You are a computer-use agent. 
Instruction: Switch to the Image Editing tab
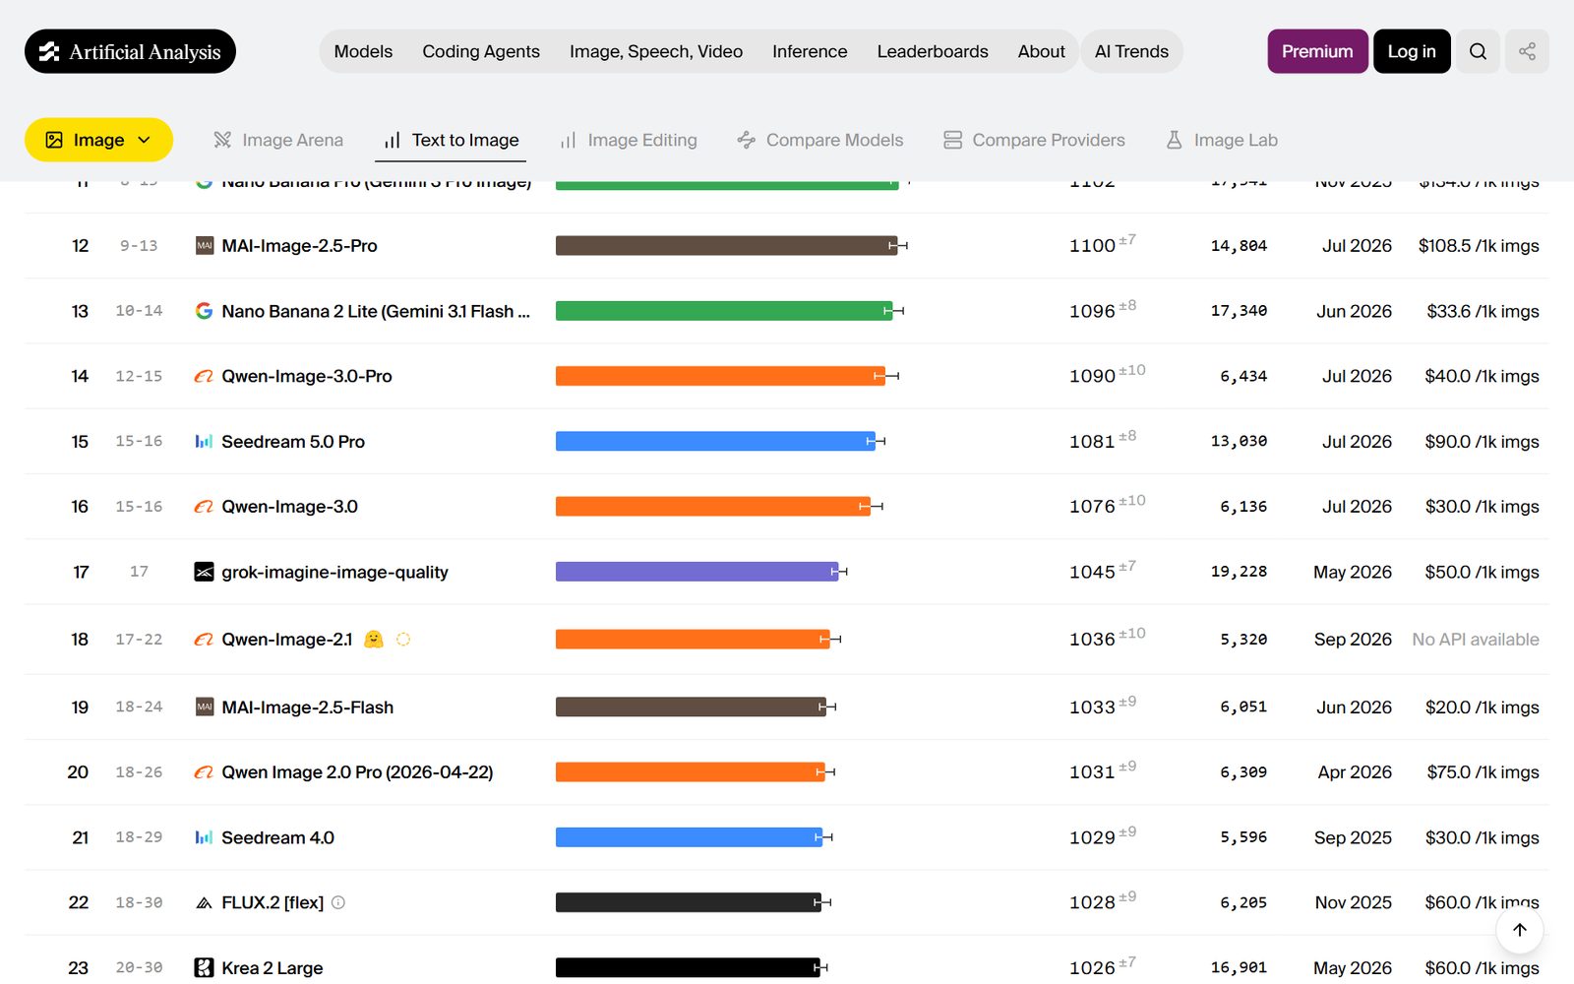(x=628, y=140)
